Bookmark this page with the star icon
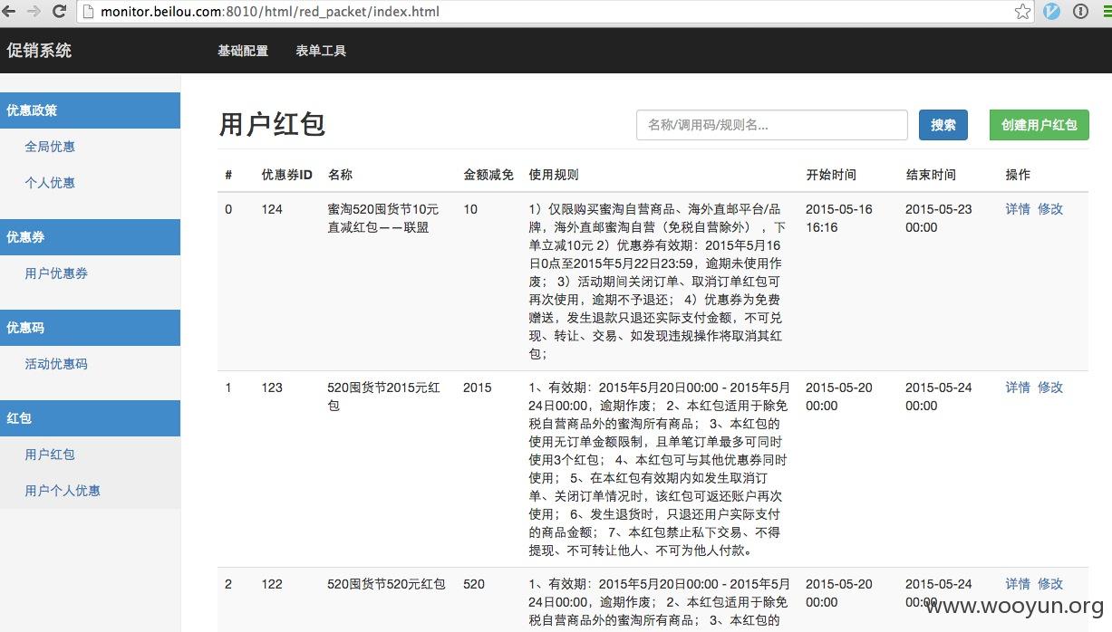Image resolution: width=1112 pixels, height=632 pixels. click(x=1022, y=12)
